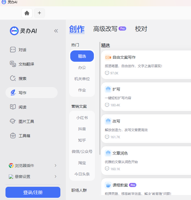Open the home tab icon
191x200 pixels.
pyautogui.click(x=27, y=13)
